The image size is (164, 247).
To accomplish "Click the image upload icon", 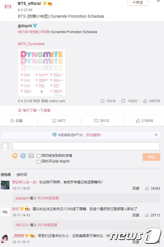I will (31, 156).
